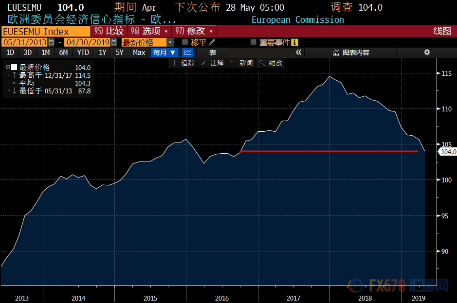The height and width of the screenshot is (303, 457).
Task: Open the 每月 frequency dropdown
Action: pyautogui.click(x=165, y=53)
